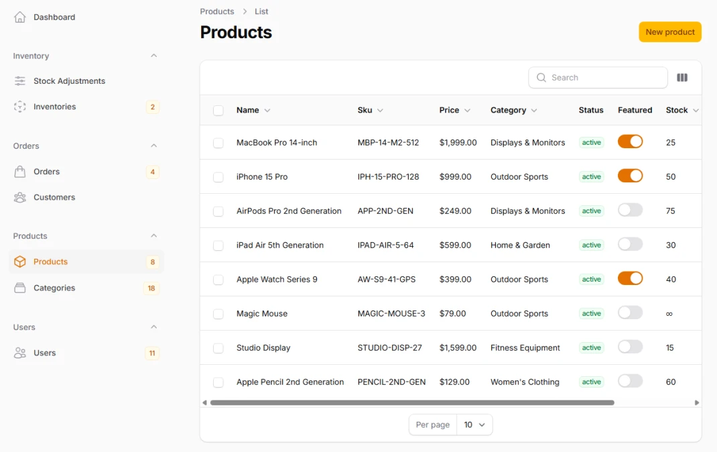717x452 pixels.
Task: Open the column toggle icon beside search
Action: (682, 78)
